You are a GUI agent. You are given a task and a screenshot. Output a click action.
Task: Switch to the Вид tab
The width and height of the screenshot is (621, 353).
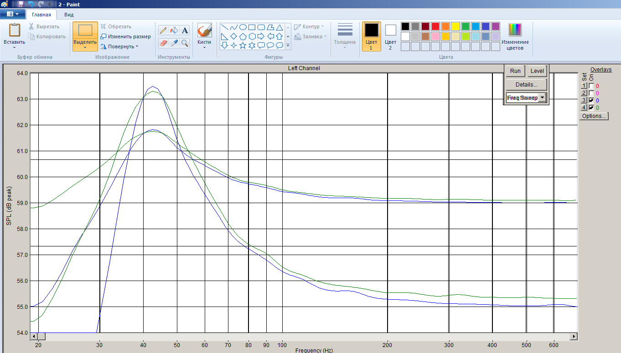click(x=69, y=15)
